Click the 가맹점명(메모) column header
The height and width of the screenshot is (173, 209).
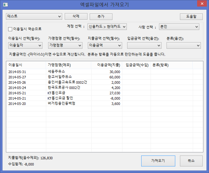tap(68, 65)
